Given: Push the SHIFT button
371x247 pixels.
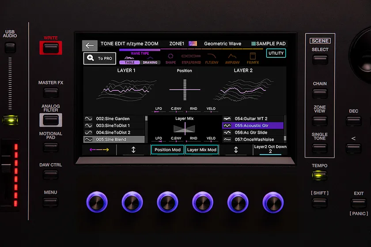Looking at the screenshot, I should [320, 202].
